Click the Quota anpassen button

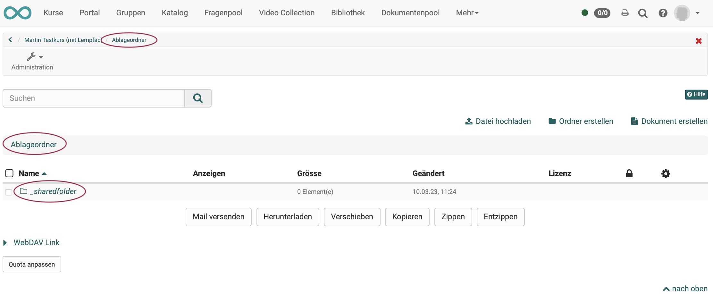coord(31,264)
